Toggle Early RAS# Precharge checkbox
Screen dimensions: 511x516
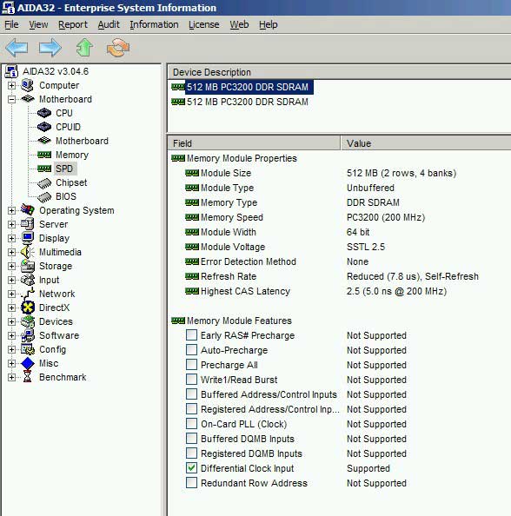pyautogui.click(x=191, y=335)
